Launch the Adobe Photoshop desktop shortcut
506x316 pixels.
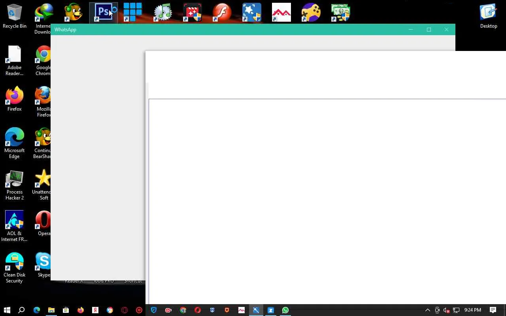tap(104, 12)
